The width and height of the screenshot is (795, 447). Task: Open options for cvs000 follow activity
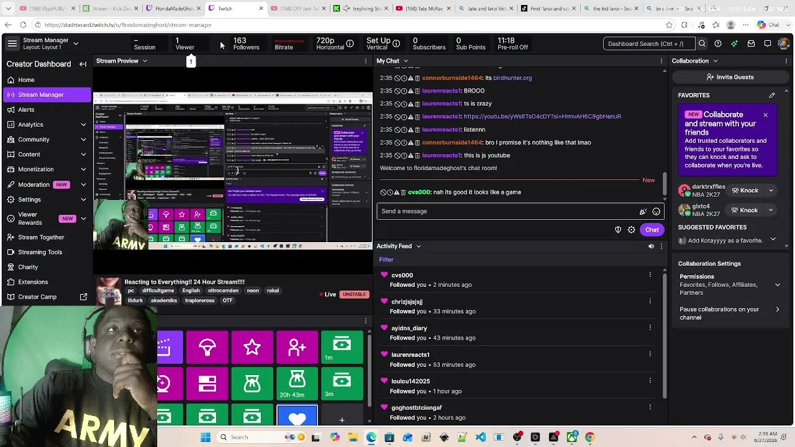(x=650, y=275)
